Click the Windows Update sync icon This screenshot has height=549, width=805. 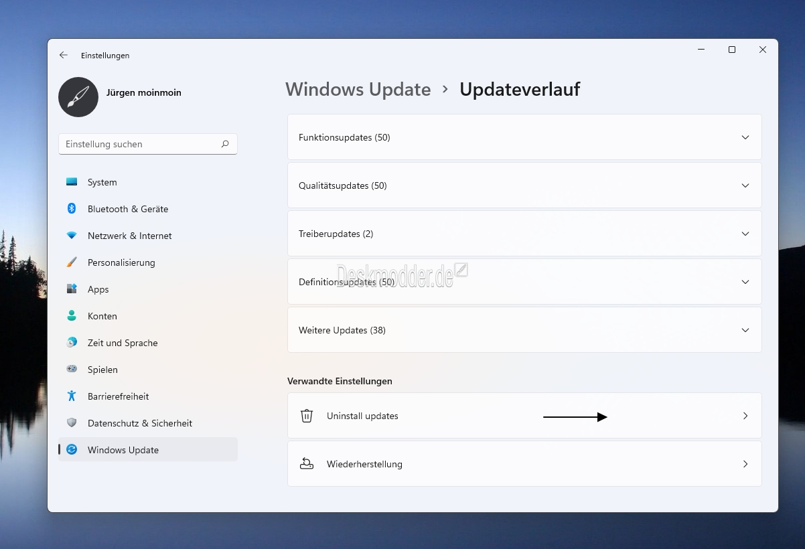[x=72, y=450]
